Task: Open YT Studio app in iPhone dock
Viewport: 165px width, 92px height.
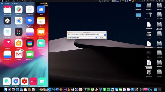Action: [24, 81]
